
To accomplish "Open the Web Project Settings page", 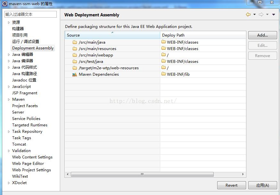I will tap(31, 170).
